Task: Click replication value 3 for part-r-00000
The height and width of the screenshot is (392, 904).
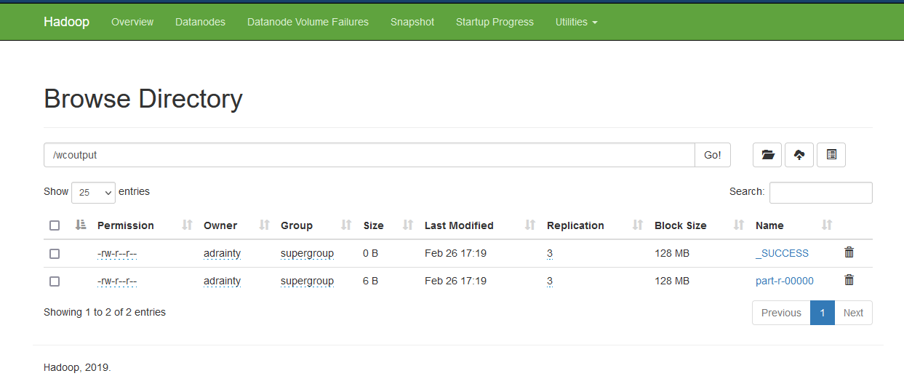Action: coord(550,281)
